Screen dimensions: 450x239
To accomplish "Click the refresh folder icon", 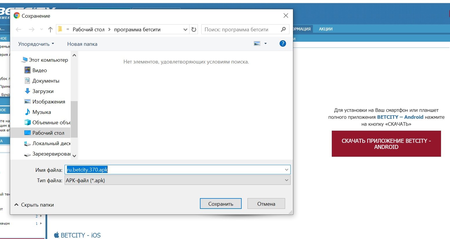I will 194,30.
